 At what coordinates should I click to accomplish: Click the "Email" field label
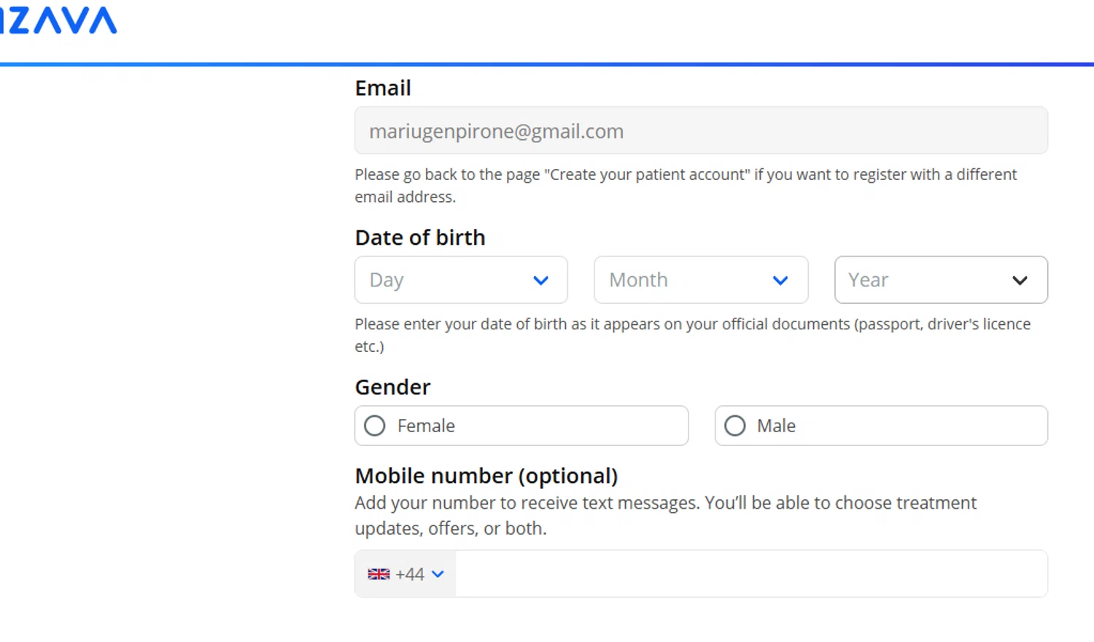click(x=383, y=88)
